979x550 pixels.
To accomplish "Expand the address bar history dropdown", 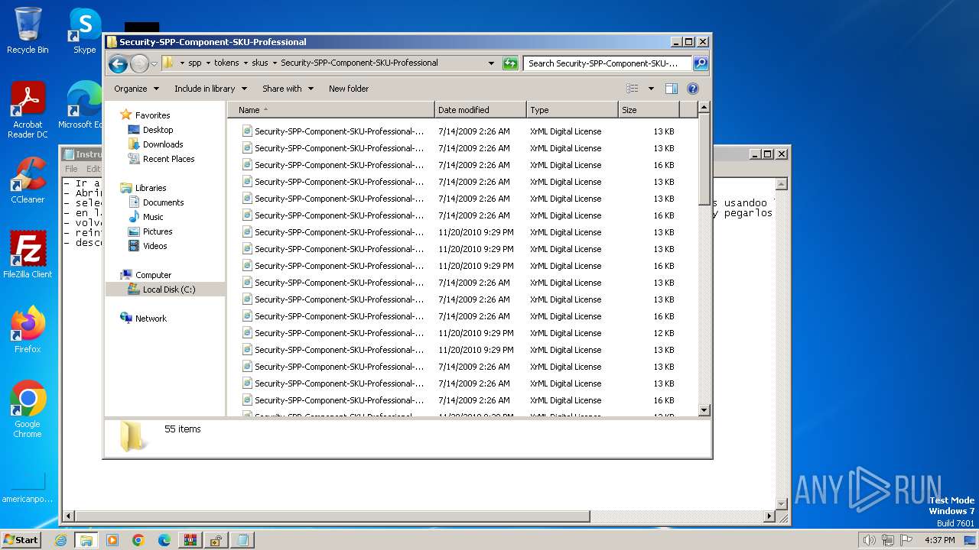I will [x=491, y=63].
